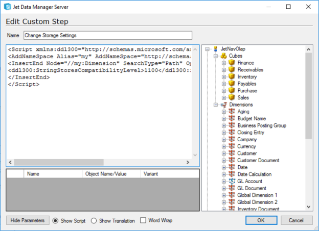Click the Object Name/Value column header

(111, 174)
